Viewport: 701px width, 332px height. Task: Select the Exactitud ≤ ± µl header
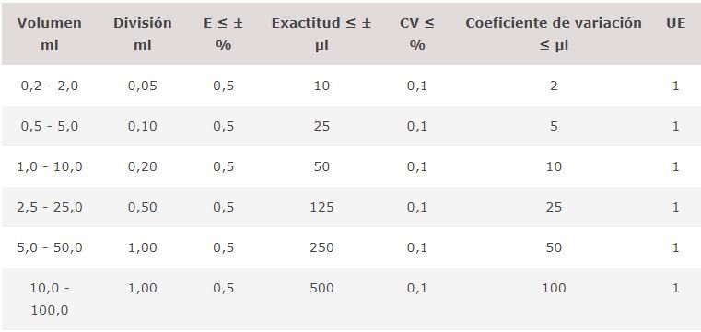(321, 34)
